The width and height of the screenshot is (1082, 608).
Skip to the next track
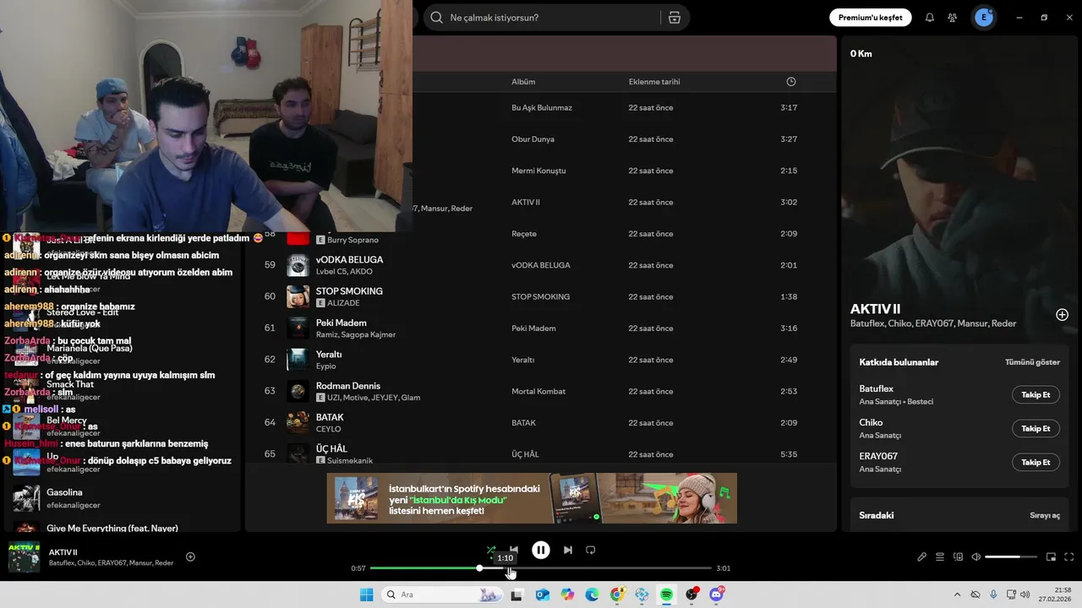coord(568,550)
